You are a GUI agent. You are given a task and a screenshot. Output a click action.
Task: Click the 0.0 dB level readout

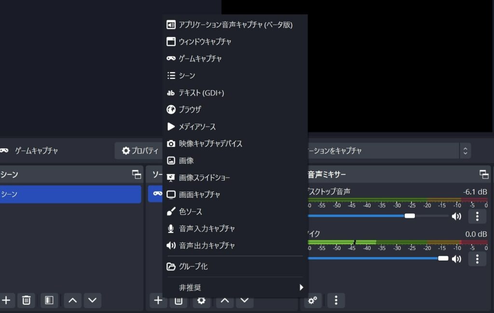(476, 234)
